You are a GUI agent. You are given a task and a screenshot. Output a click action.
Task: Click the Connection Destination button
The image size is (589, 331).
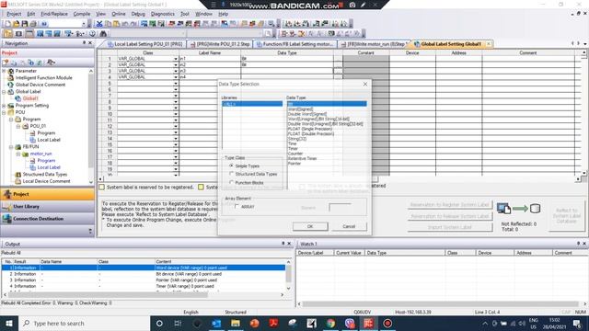(47, 219)
